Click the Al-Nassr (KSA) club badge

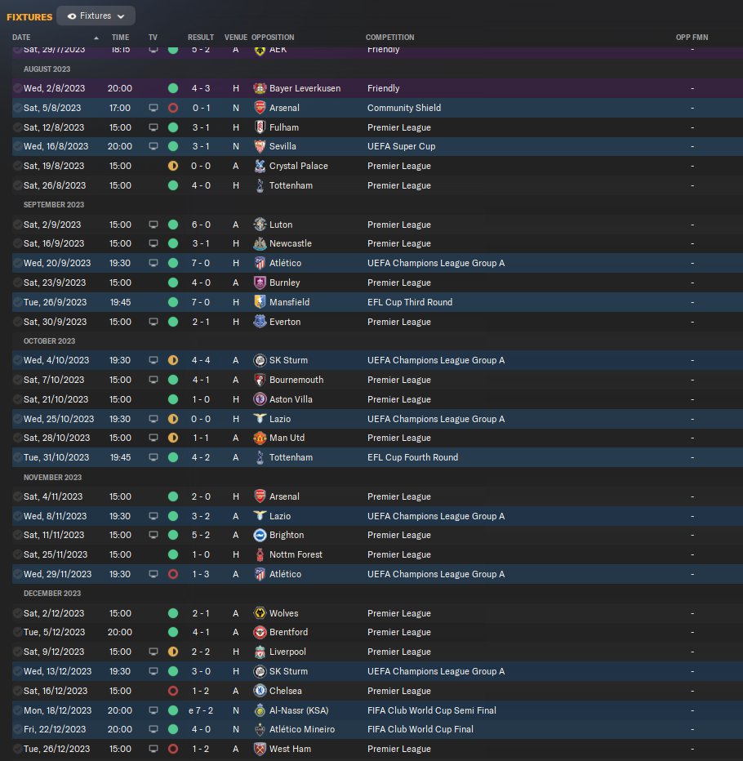coord(260,710)
